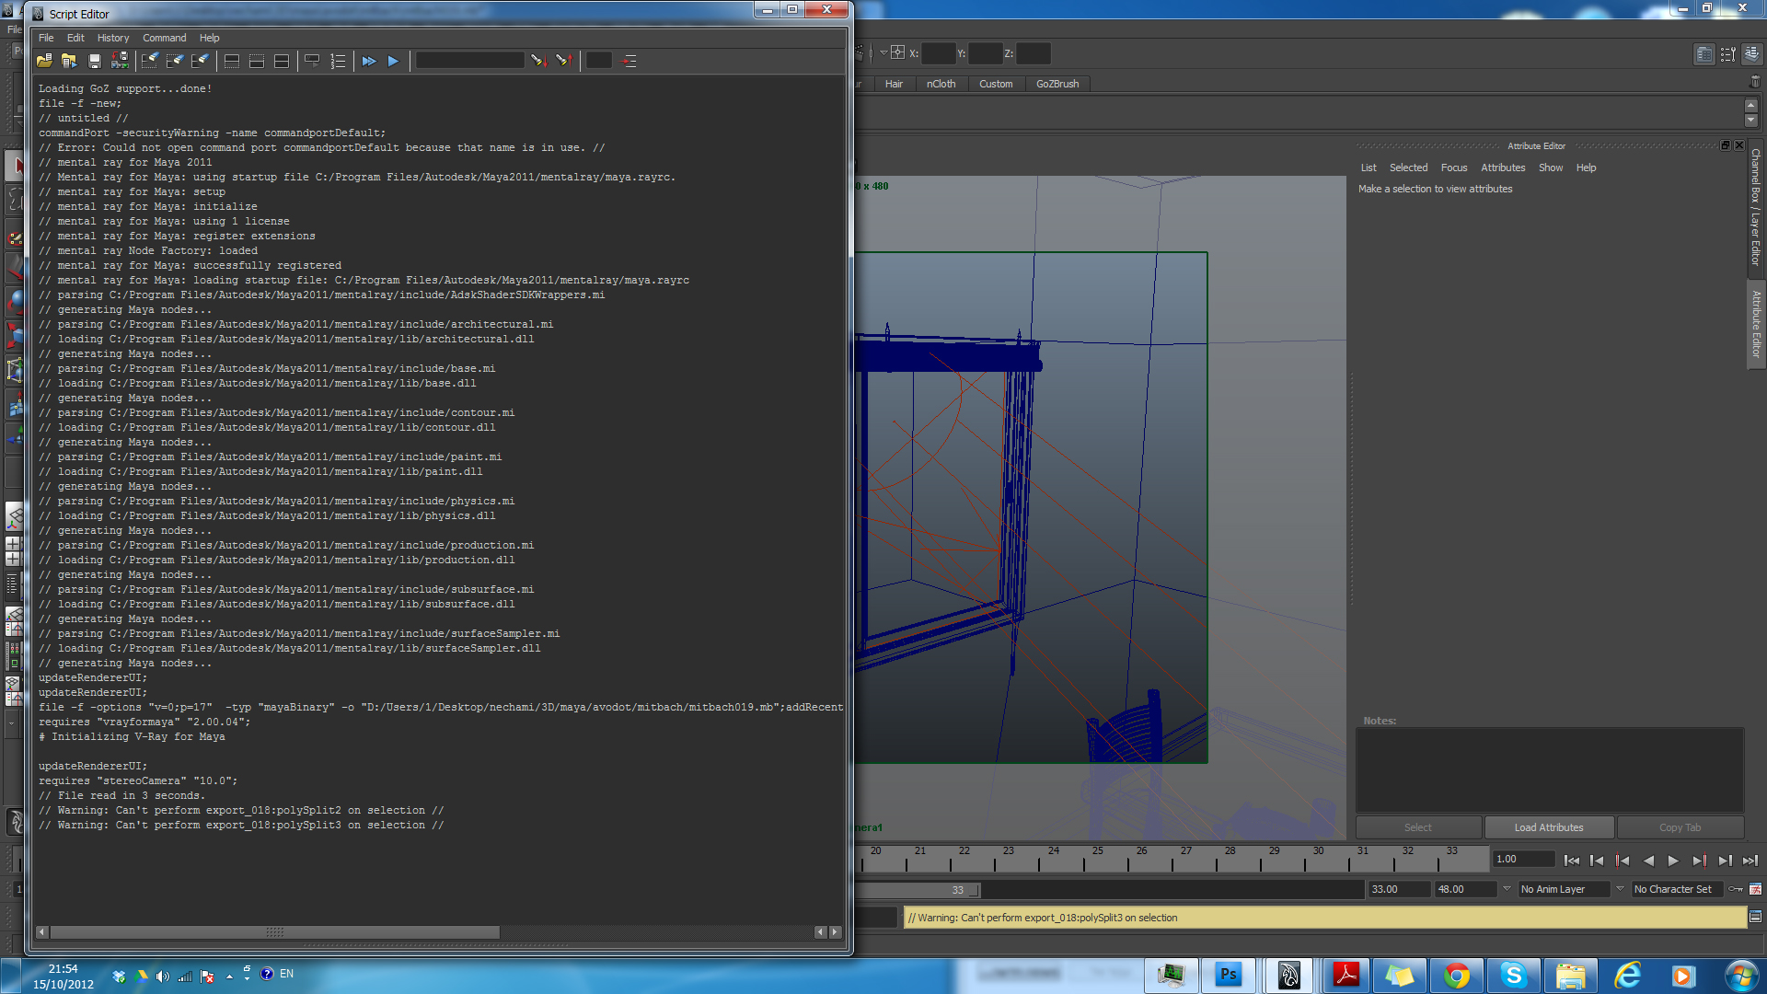Click the Script Editor search text field
The image size is (1767, 994).
[x=469, y=61]
